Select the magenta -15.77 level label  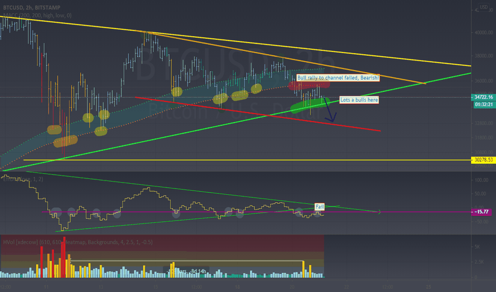[482, 211]
